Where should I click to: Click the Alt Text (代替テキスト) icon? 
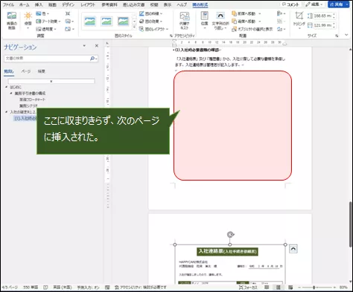[185, 20]
